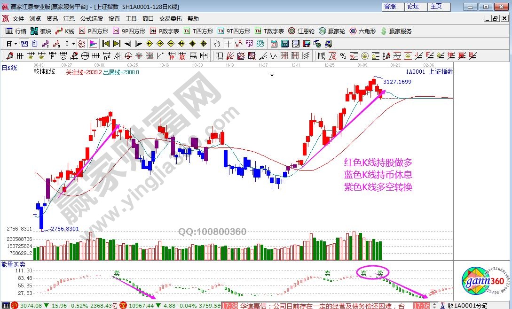Toggle the crosshair cursor tool
Viewport: 512px width, 309px height.
pyautogui.click(x=228, y=44)
